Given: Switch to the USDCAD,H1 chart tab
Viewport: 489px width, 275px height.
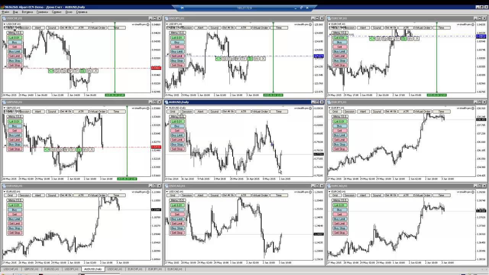Looking at the screenshot, I should pyautogui.click(x=115, y=269).
